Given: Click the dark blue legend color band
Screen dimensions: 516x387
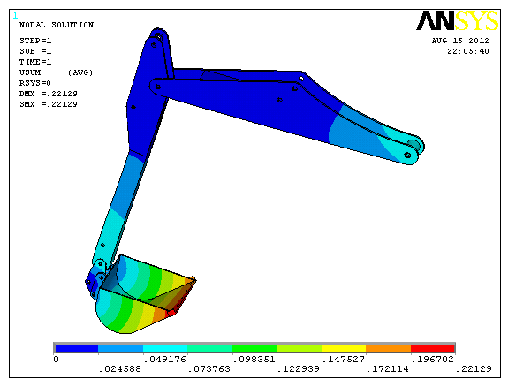Looking at the screenshot, I should (x=77, y=348).
